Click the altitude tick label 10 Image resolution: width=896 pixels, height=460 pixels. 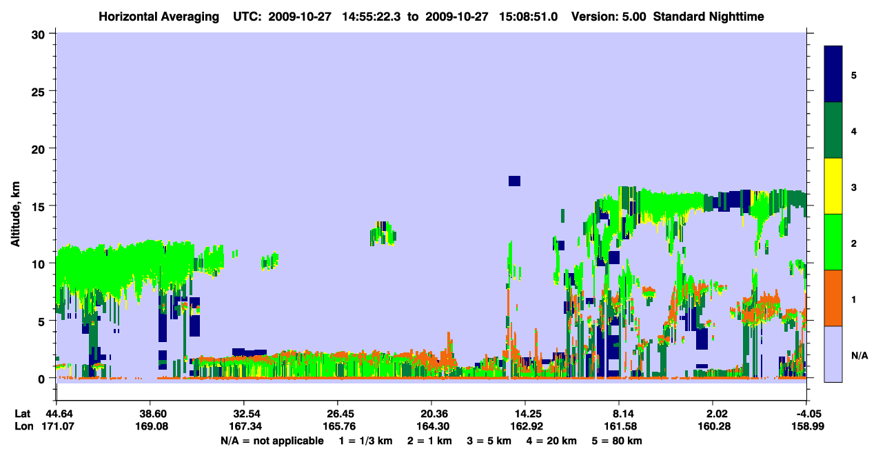coord(40,263)
